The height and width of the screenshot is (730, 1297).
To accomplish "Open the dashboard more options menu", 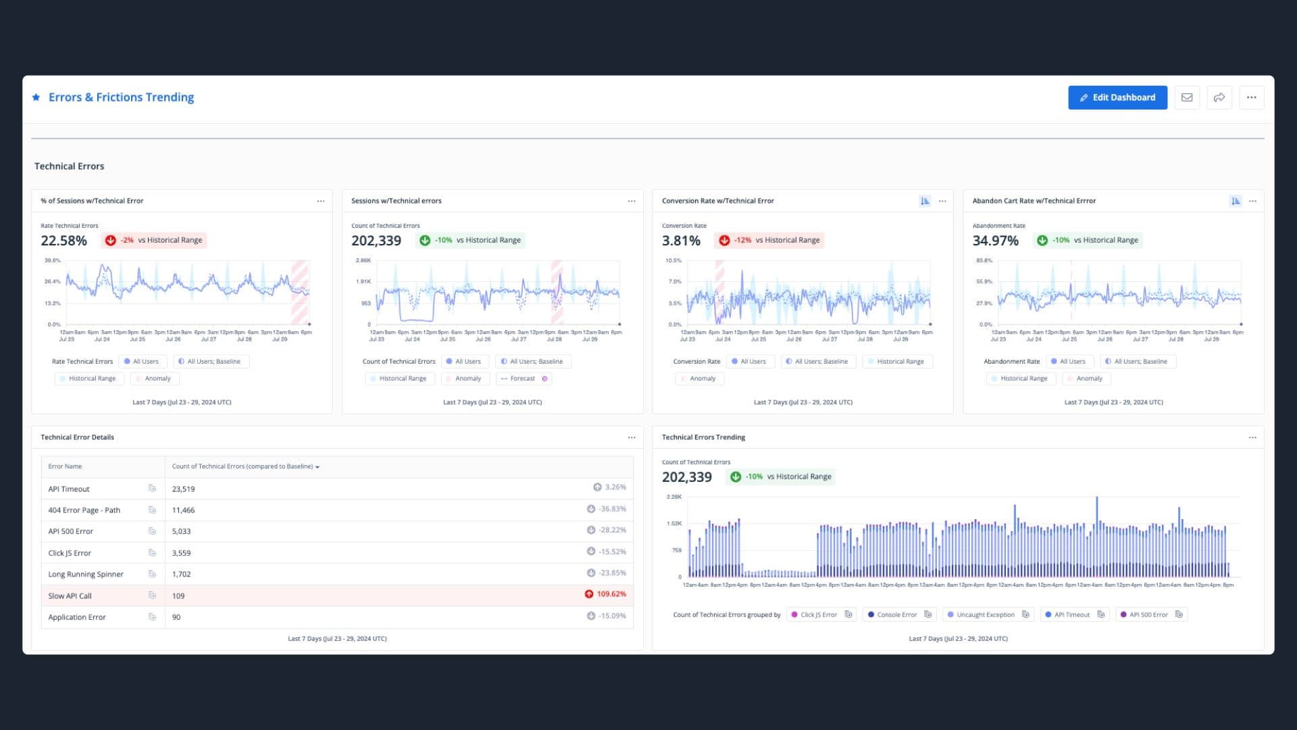I will (x=1252, y=97).
